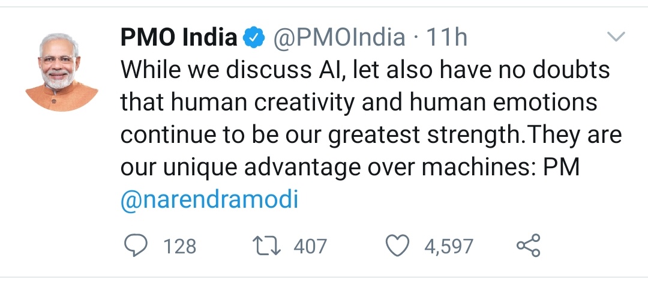Visit the @narendramodi mention link
Image resolution: width=648 pixels, height=281 pixels.
tap(209, 200)
